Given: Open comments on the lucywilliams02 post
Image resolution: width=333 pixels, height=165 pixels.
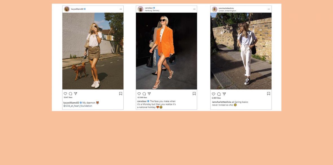Looking at the screenshot, I should click(x=70, y=94).
